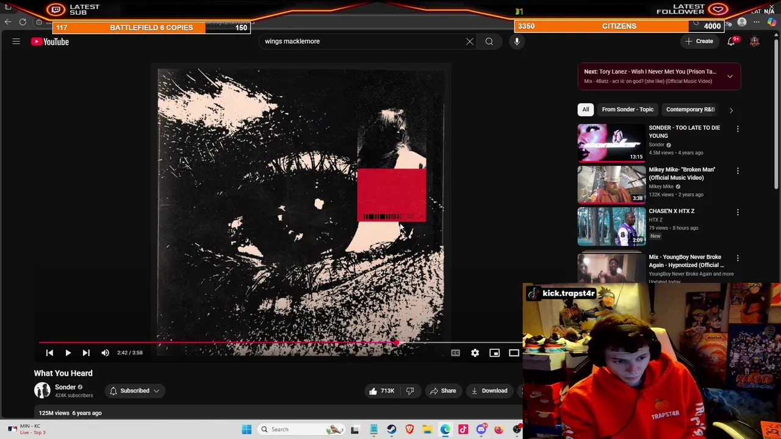Viewport: 781px width, 439px height.
Task: Open options menu for 'Broken Man' video
Action: [738, 171]
